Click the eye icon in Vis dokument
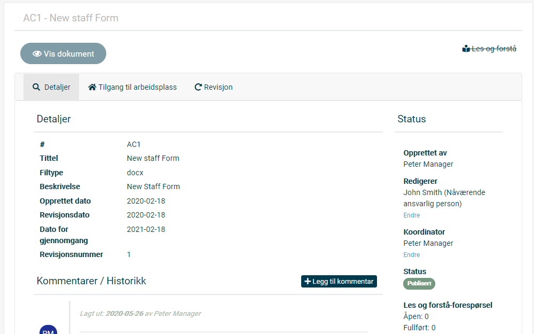 point(37,54)
